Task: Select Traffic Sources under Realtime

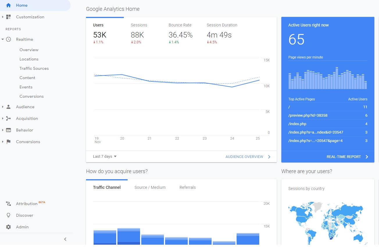Action: coord(34,68)
